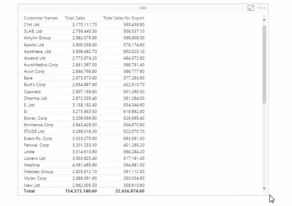Select Llorens Ltd customer name
This screenshot has height=206, width=292.
[34, 158]
